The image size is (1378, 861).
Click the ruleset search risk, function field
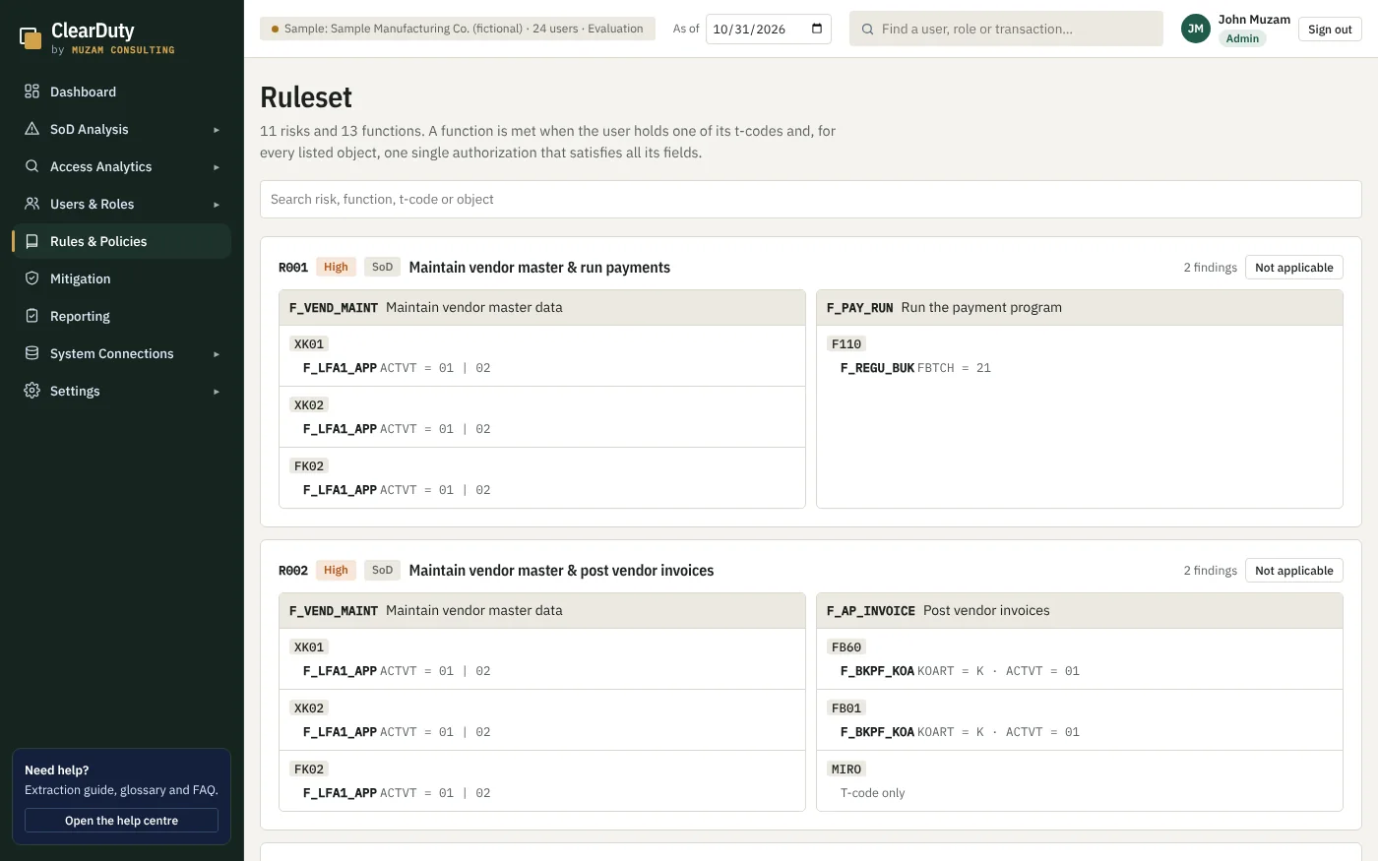(x=810, y=199)
